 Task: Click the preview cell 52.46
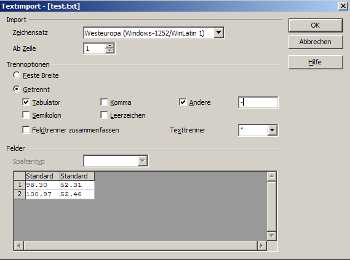click(77, 194)
